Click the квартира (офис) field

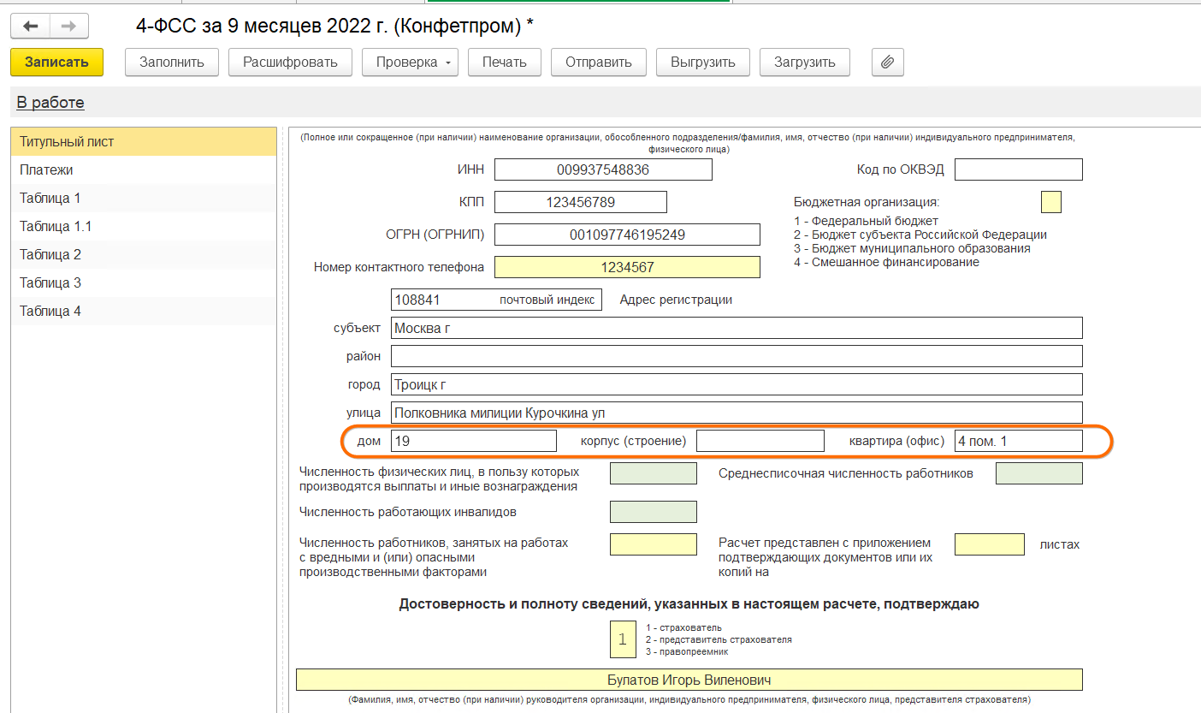(1019, 441)
